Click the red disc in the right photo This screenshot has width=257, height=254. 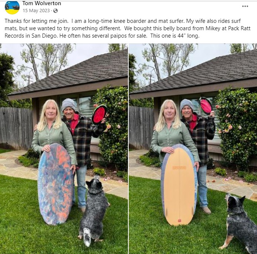[x=206, y=106]
